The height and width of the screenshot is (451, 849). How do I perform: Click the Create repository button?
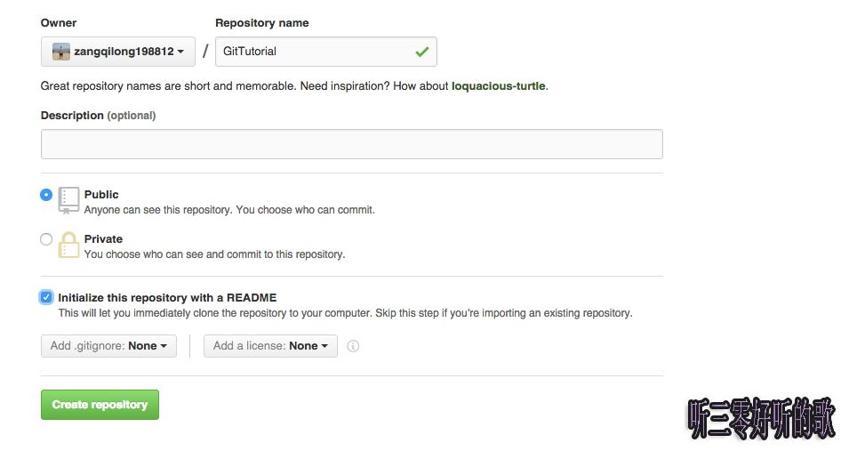tap(100, 405)
